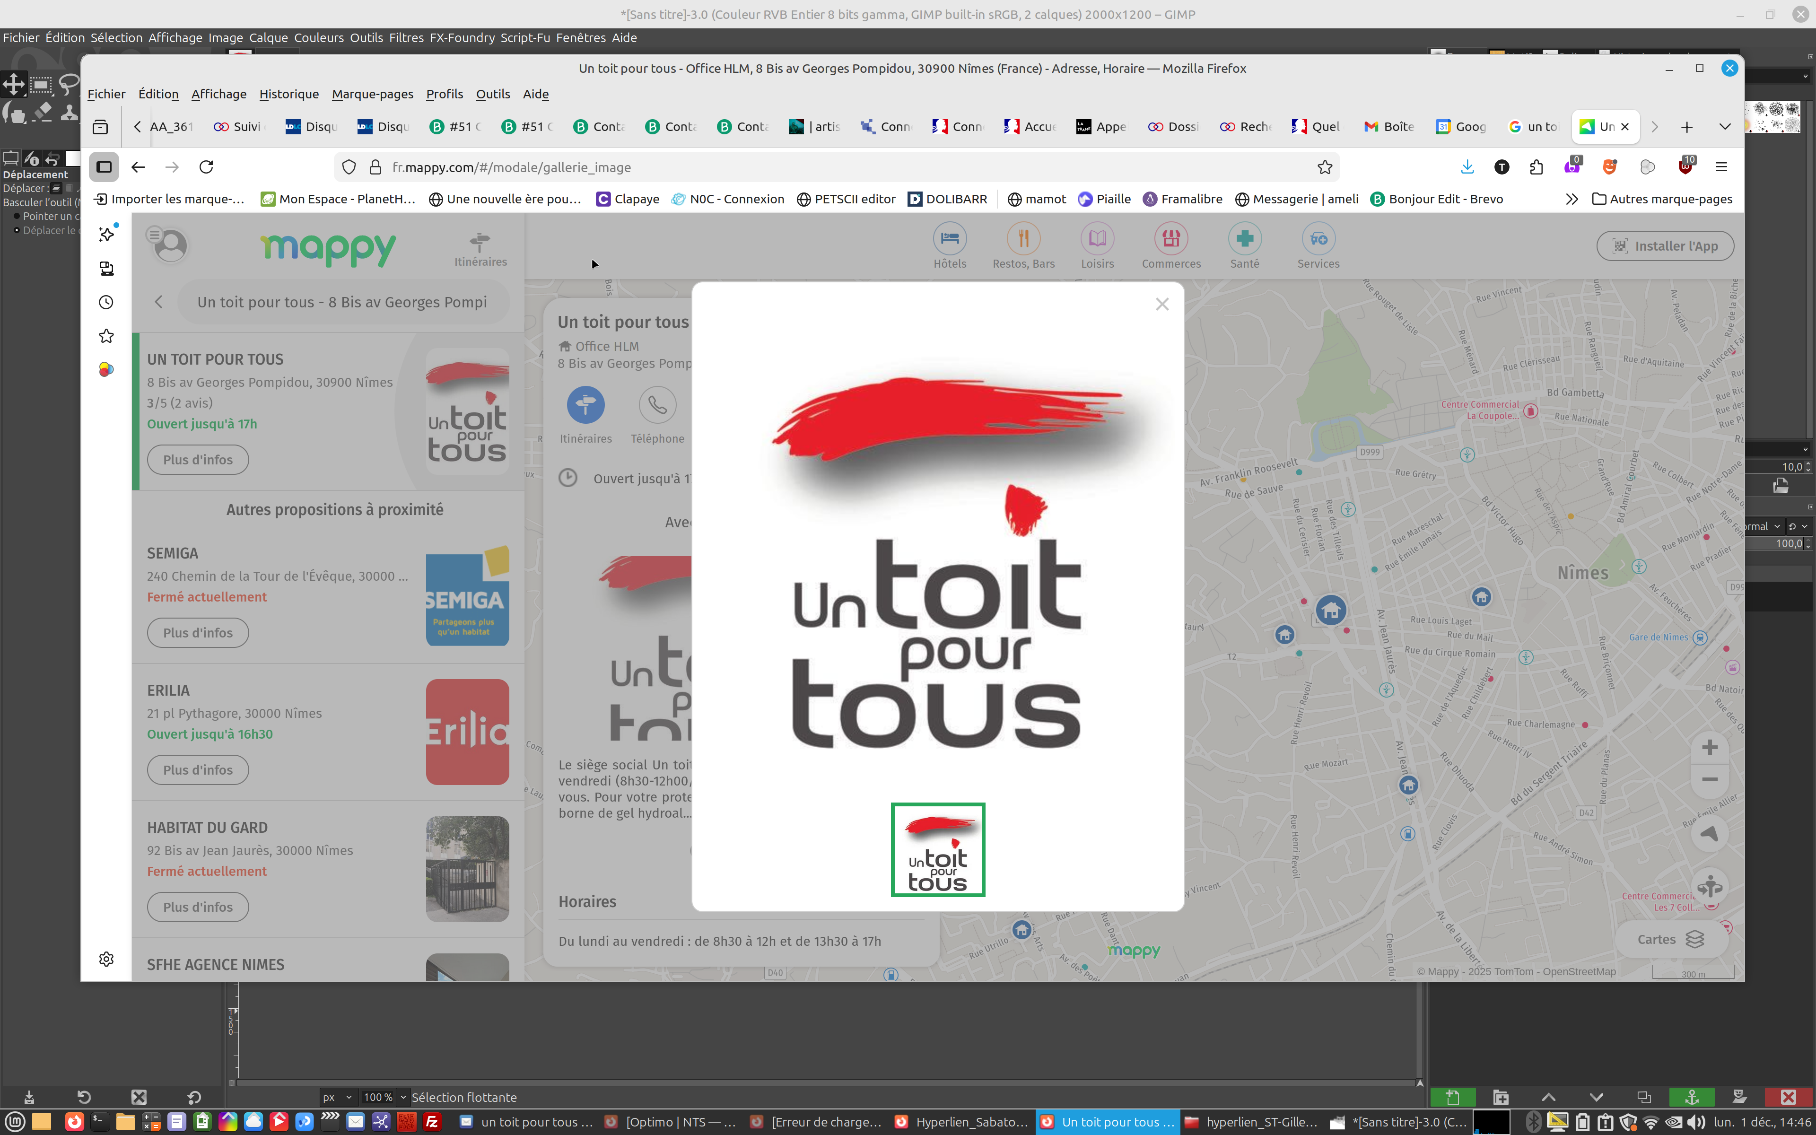The width and height of the screenshot is (1816, 1135).
Task: Expand the list all tabs chevron
Action: coord(1724,127)
